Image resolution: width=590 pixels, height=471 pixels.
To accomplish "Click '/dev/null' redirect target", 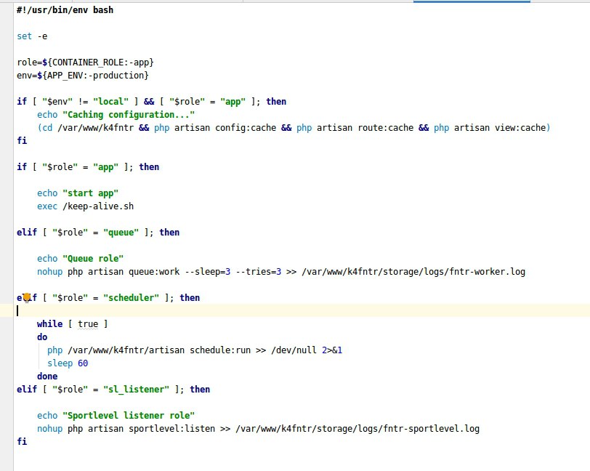I will (x=294, y=350).
